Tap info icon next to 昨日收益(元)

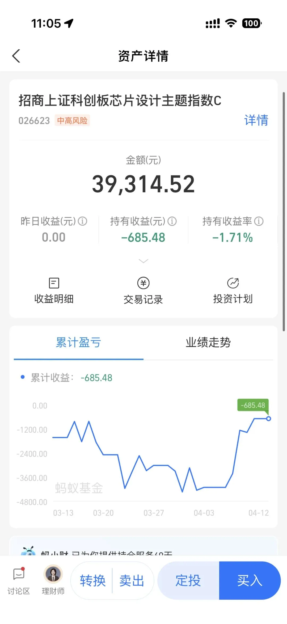pos(83,221)
